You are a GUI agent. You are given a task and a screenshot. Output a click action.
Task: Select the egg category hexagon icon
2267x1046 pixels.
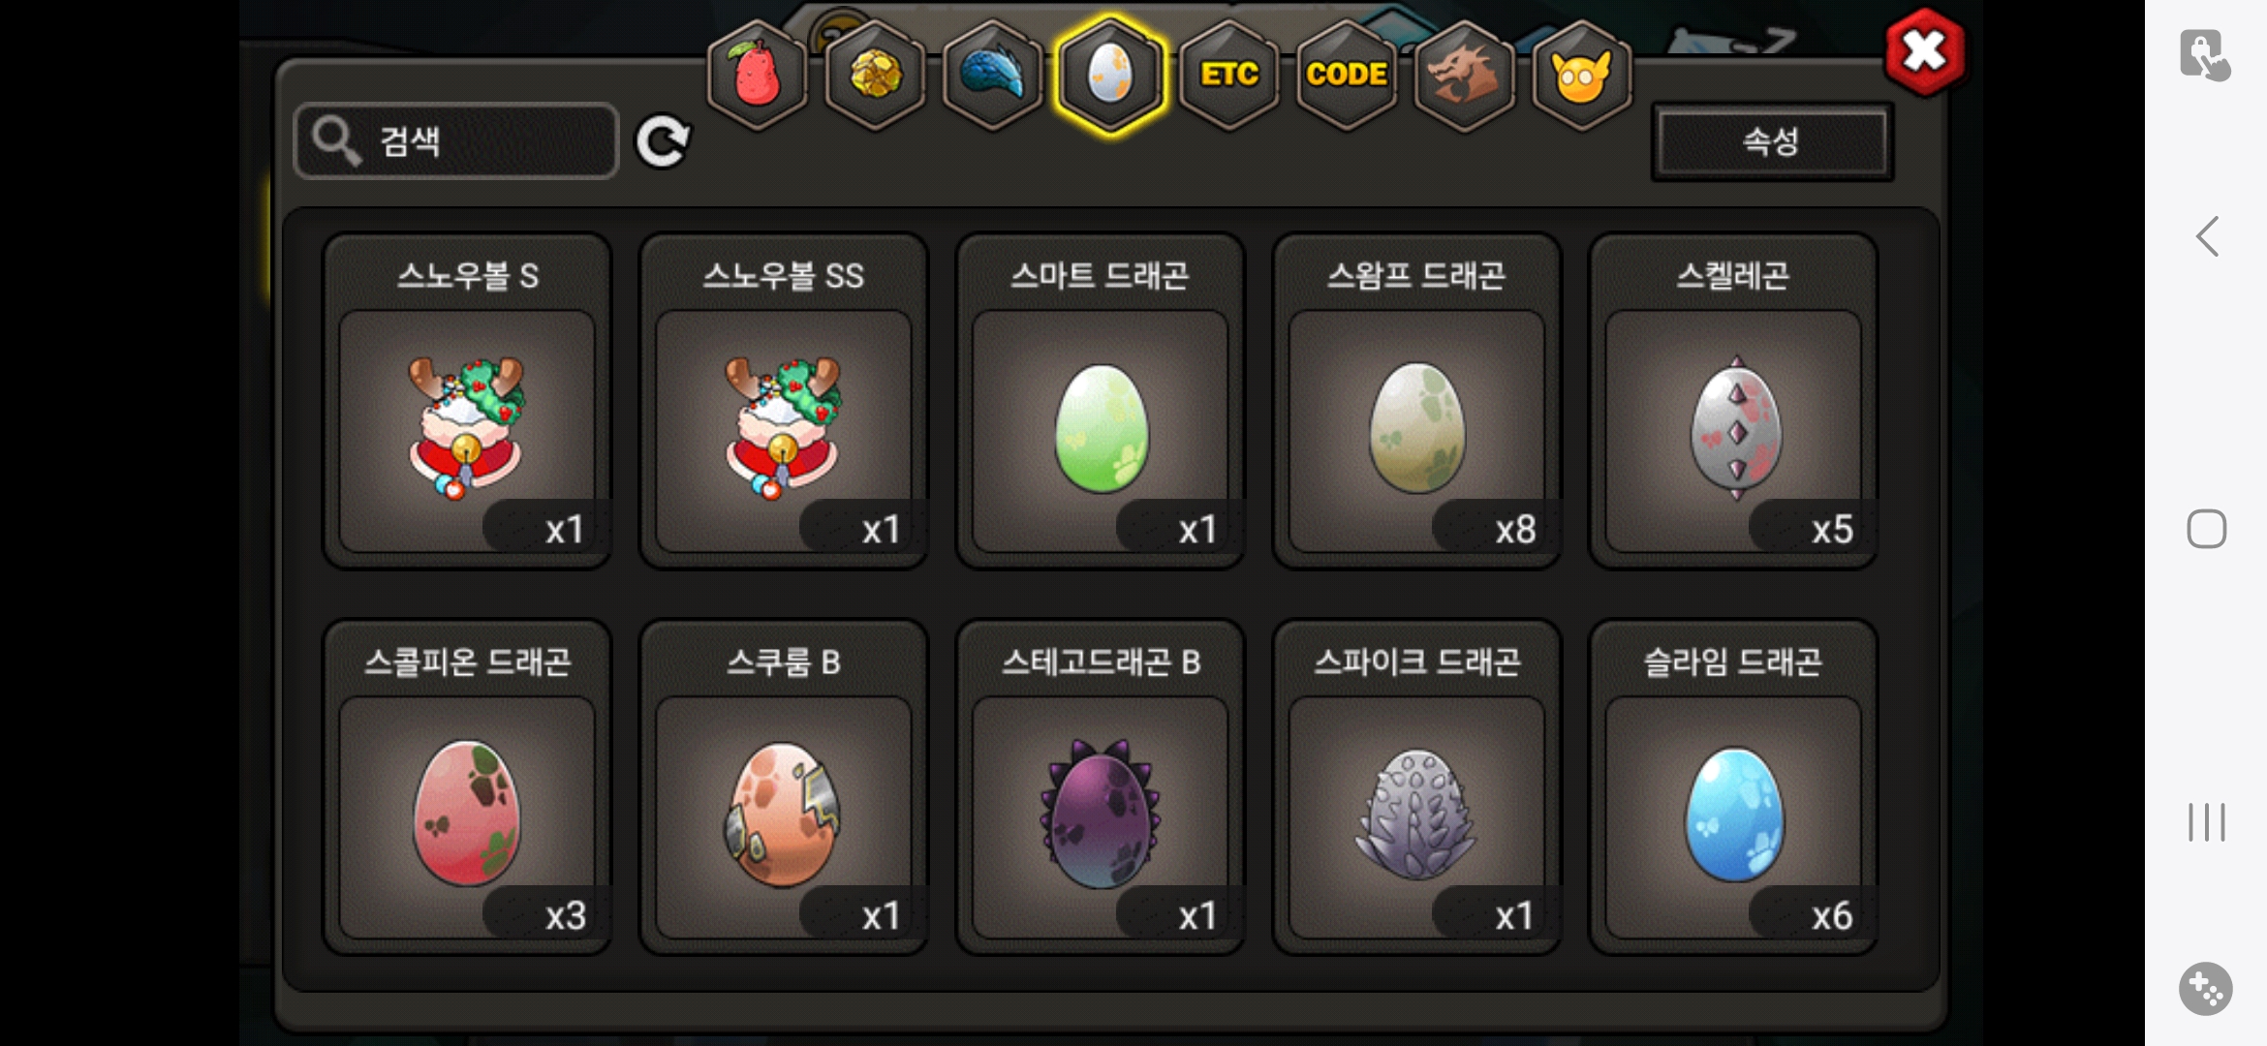coord(1110,75)
